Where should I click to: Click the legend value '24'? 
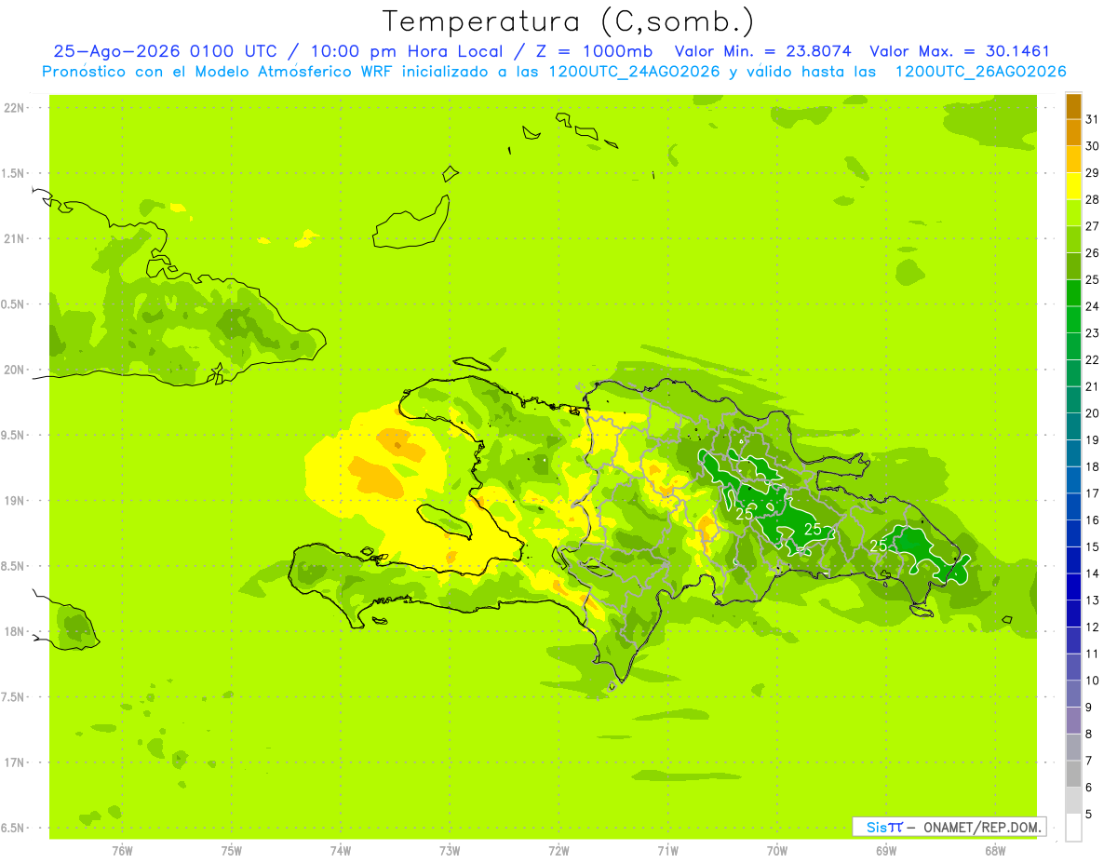[1093, 306]
